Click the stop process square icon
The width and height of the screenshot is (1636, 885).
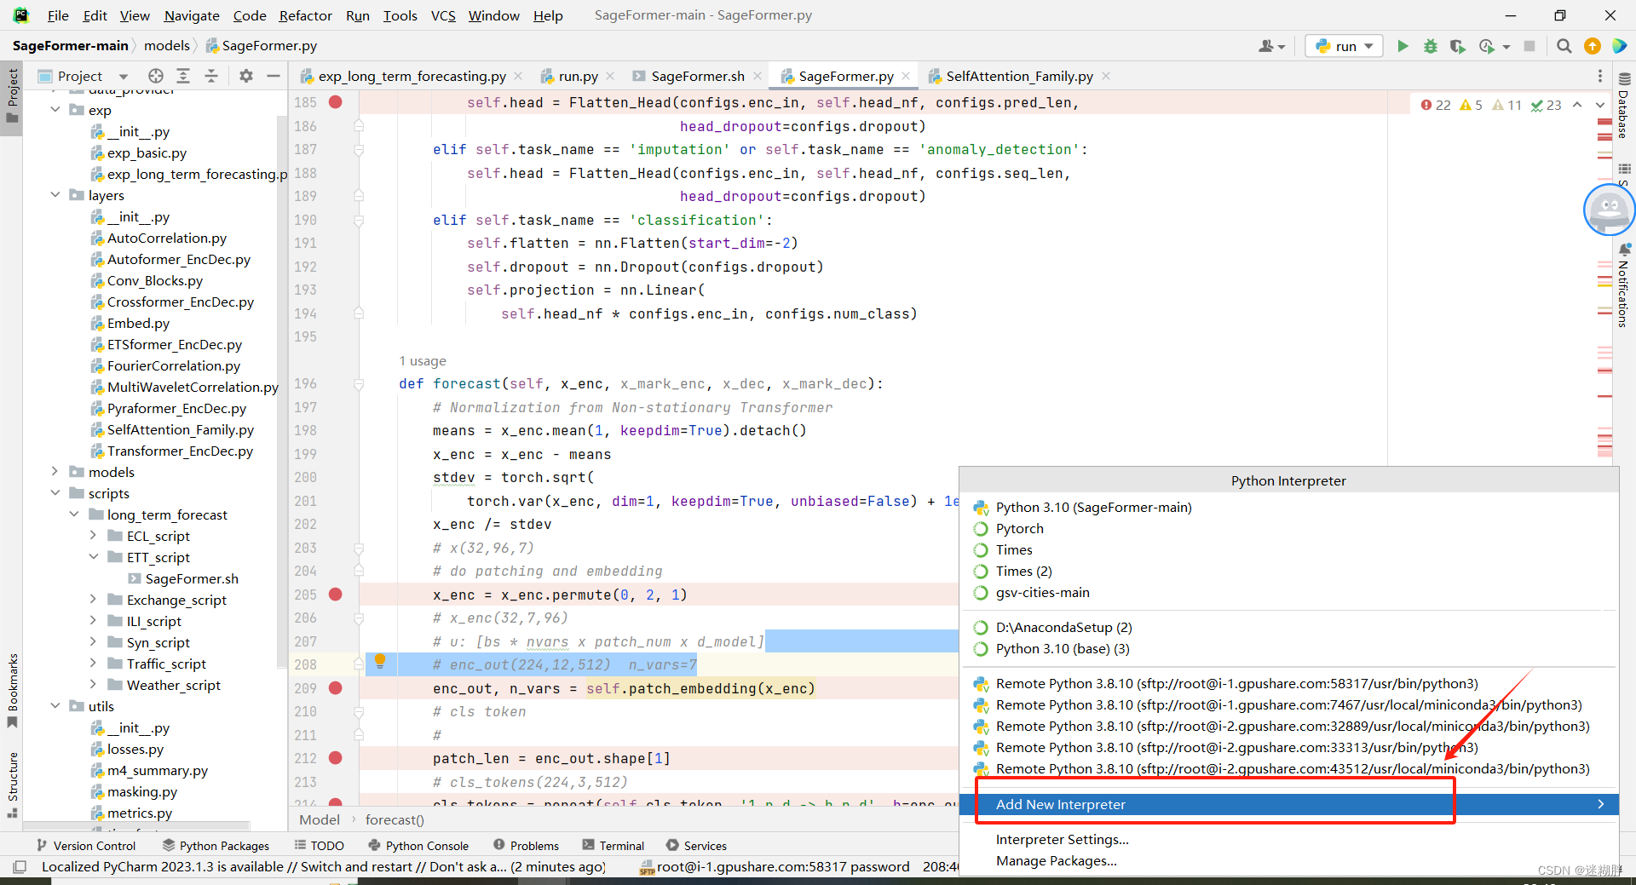click(x=1529, y=46)
